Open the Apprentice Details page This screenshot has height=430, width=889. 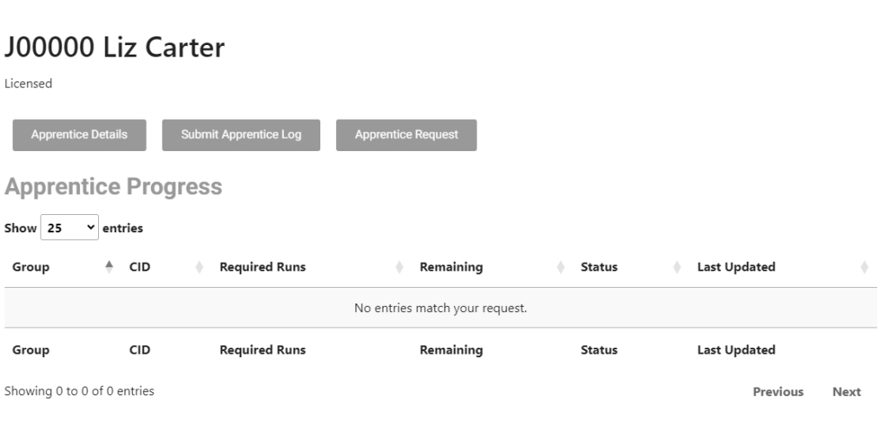pos(79,135)
